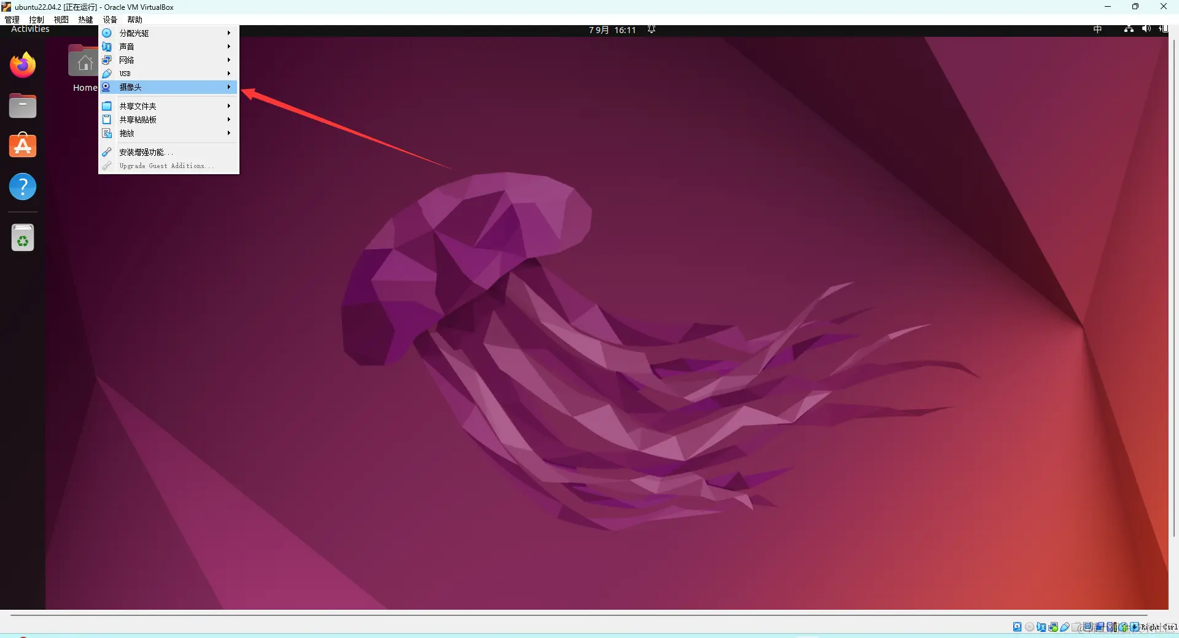Open the 热键 menu in the menu bar
1179x638 pixels.
86,20
